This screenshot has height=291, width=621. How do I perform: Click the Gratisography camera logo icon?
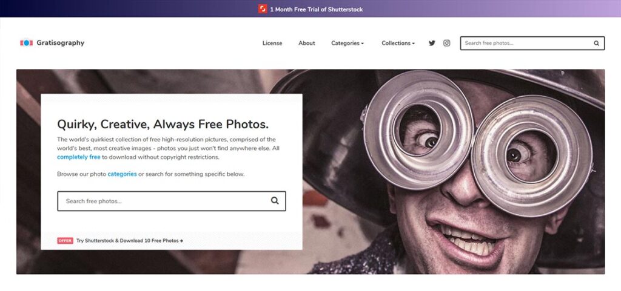(26, 42)
